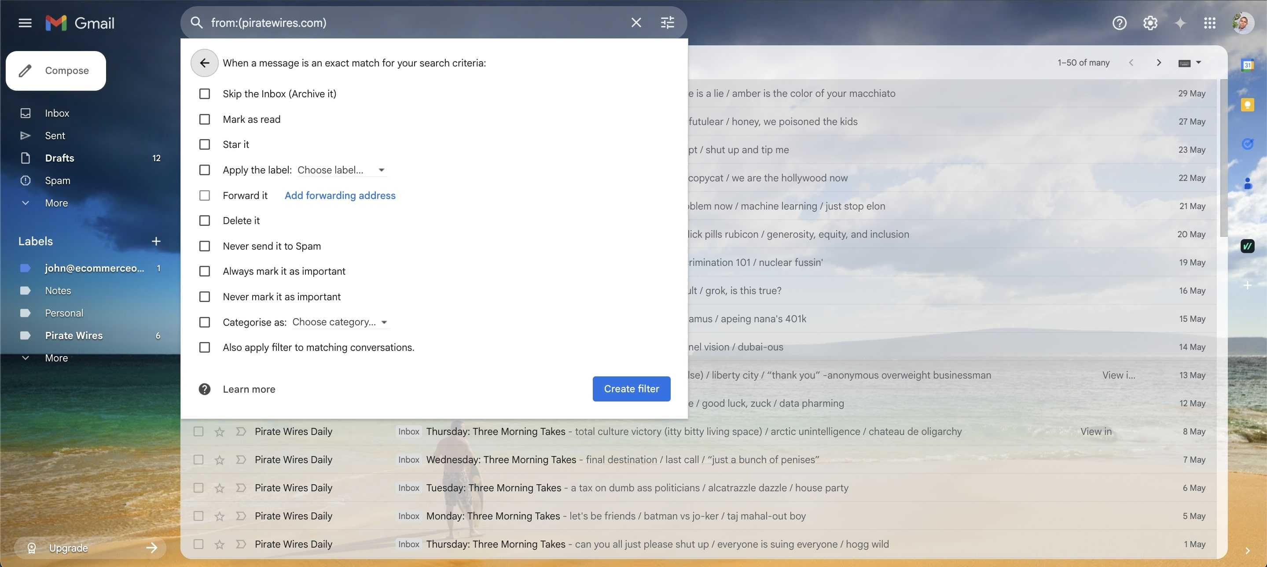The height and width of the screenshot is (567, 1267).
Task: Click the create new label plus icon
Action: (156, 241)
